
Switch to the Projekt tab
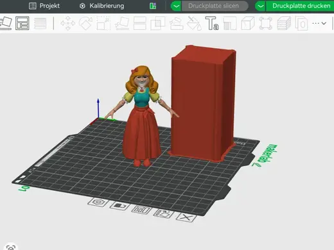pos(44,6)
